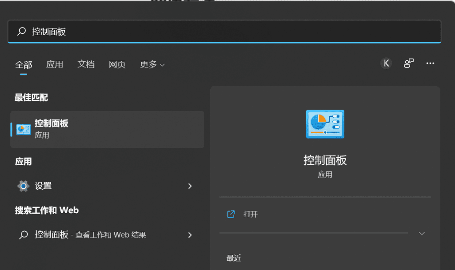Click the 最佳匹配 section heading
Image resolution: width=455 pixels, height=270 pixels.
pyautogui.click(x=32, y=97)
